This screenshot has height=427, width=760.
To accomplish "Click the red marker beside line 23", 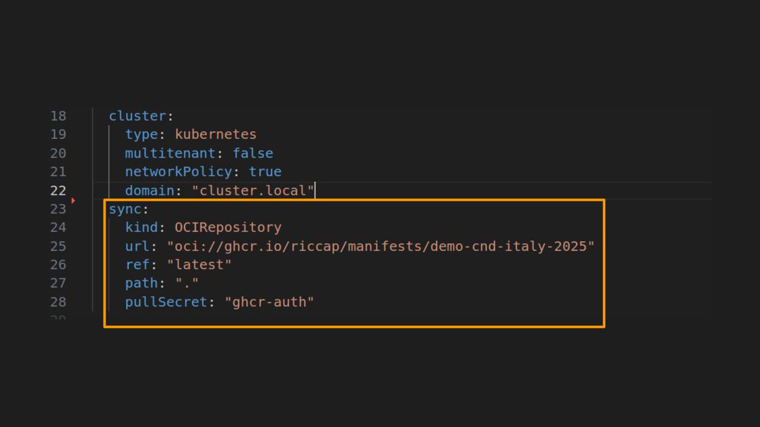I will (x=73, y=201).
